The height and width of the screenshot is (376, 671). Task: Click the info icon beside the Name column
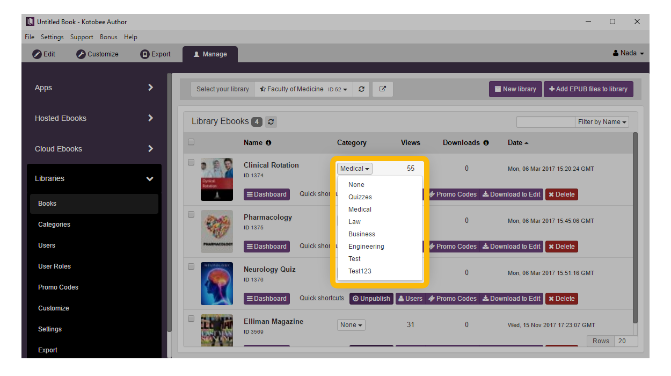(268, 143)
